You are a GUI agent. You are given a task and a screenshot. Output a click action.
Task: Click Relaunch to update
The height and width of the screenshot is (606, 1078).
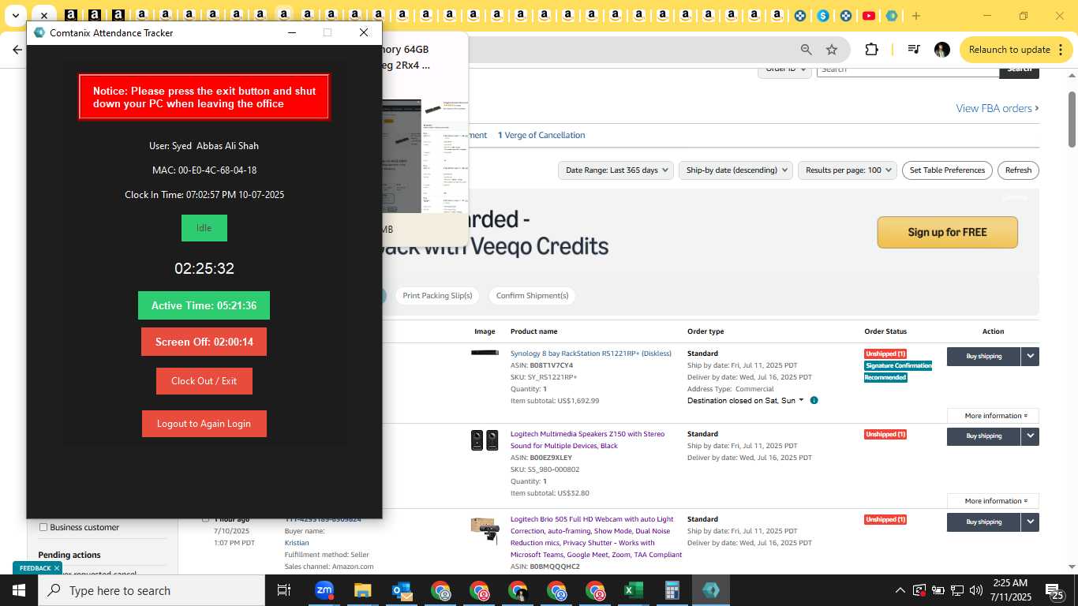point(1016,50)
